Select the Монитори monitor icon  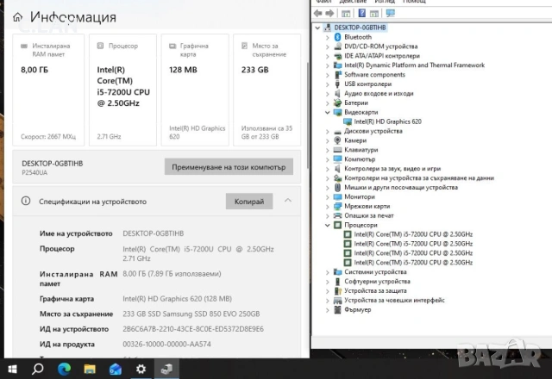[x=337, y=197]
